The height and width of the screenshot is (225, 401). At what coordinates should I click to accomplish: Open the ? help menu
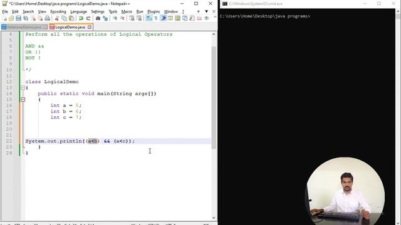pos(183,11)
